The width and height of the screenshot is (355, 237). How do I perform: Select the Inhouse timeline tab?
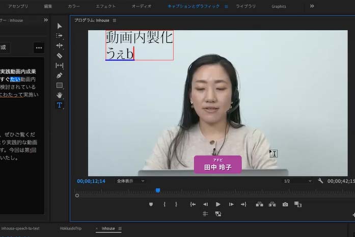tap(108, 228)
